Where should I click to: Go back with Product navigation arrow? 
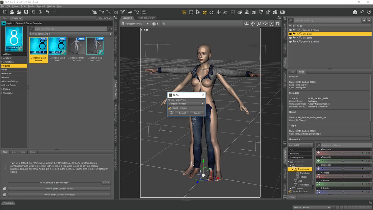[3, 23]
